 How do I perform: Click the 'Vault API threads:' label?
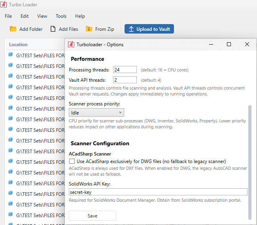[x=87, y=80]
